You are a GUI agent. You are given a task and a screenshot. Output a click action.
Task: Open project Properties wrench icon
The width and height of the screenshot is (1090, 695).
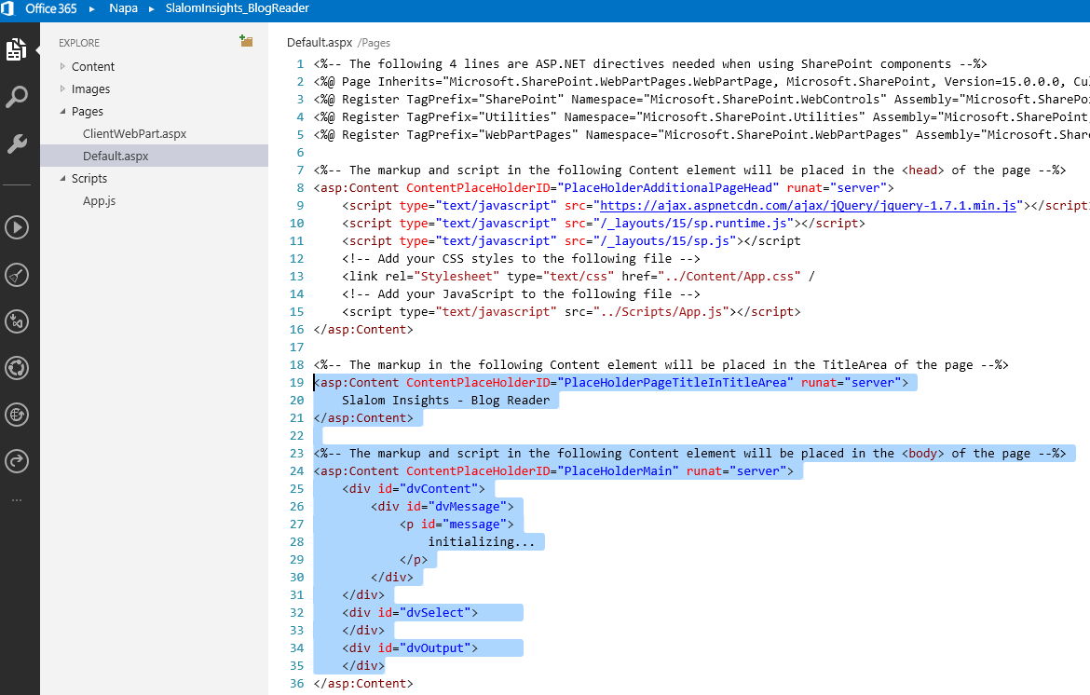17,143
